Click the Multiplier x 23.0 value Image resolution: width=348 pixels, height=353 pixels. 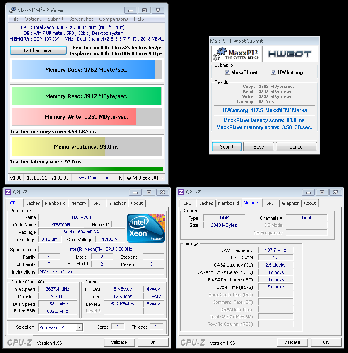[x=58, y=296]
